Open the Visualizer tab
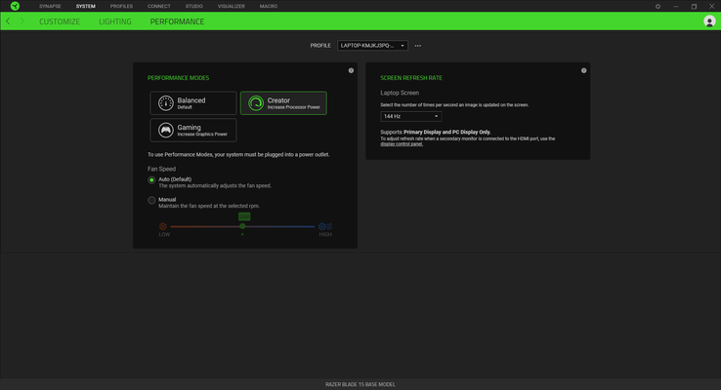 click(x=232, y=7)
